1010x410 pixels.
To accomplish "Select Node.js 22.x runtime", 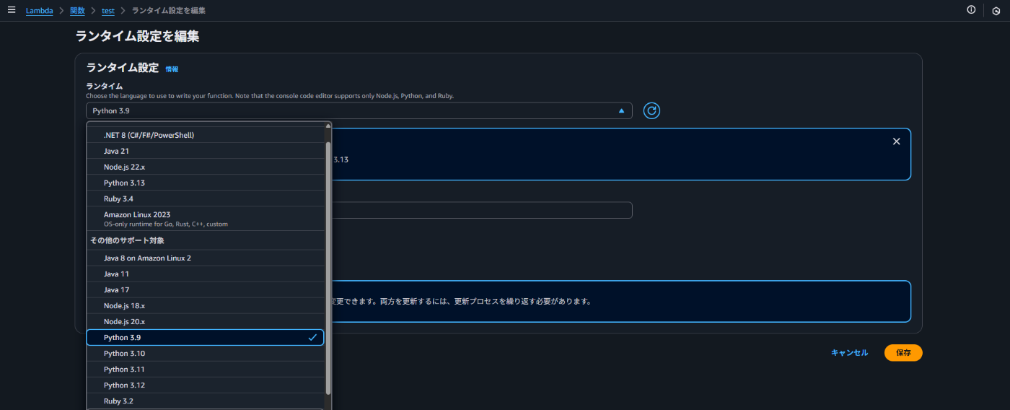I will pyautogui.click(x=206, y=167).
